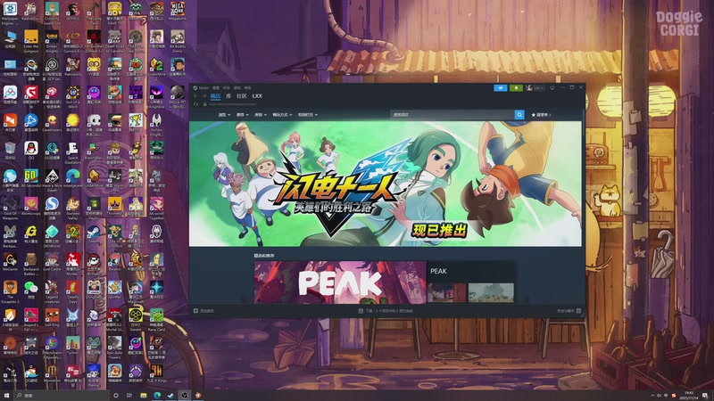Open Friends & Chat in Steam footer
The image size is (714, 401).
569,311
